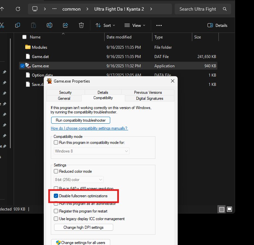Enable Reduced color mode checkbox
Image resolution: width=254 pixels, height=245 pixels.
[x=56, y=171]
